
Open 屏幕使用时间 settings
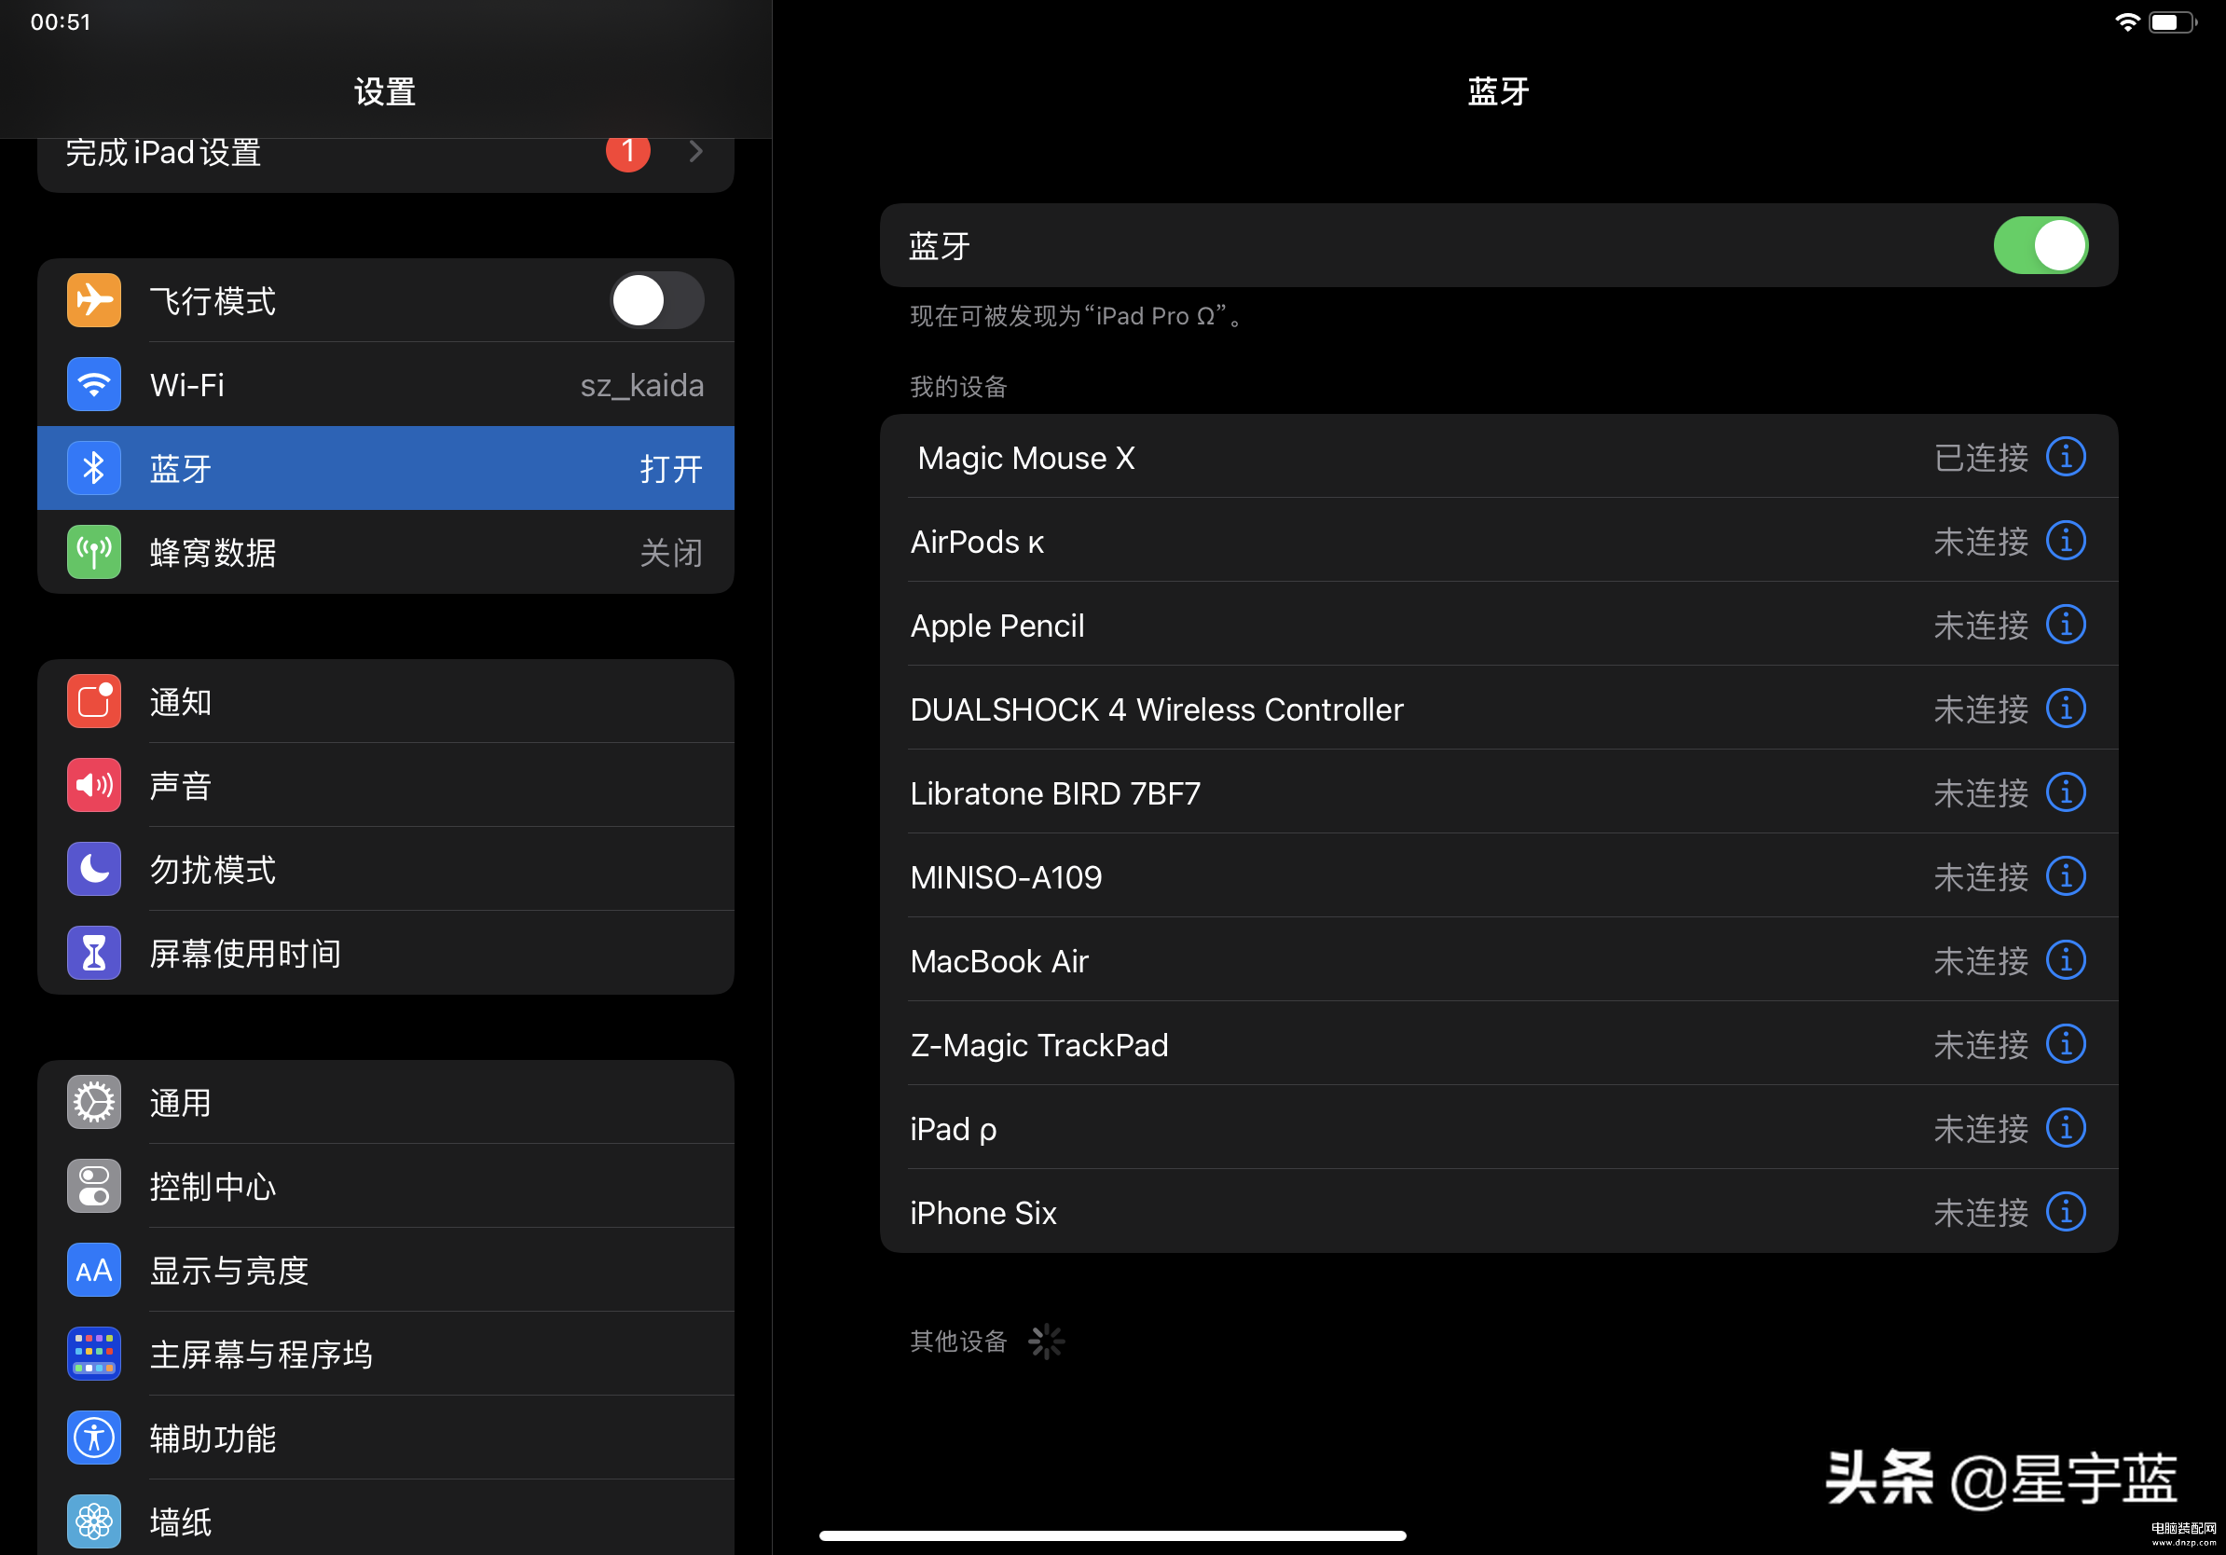click(x=386, y=953)
